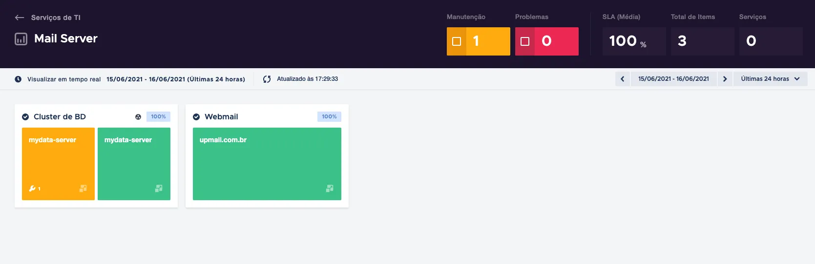Open the Webmail group title

point(221,117)
